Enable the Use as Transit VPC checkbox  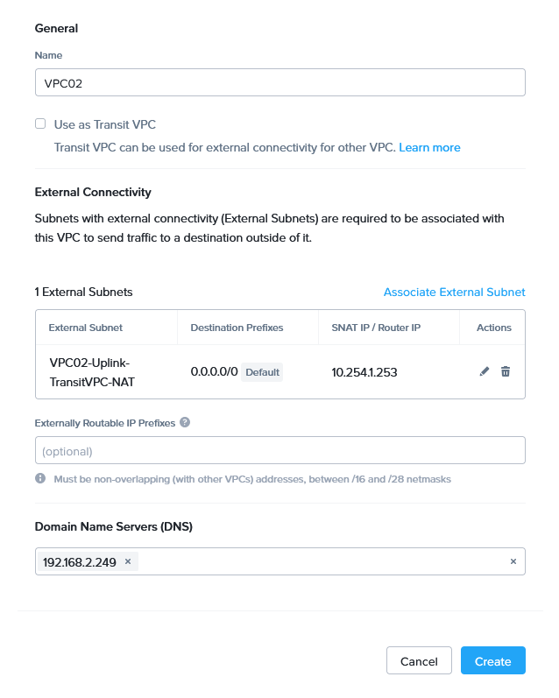pos(40,124)
